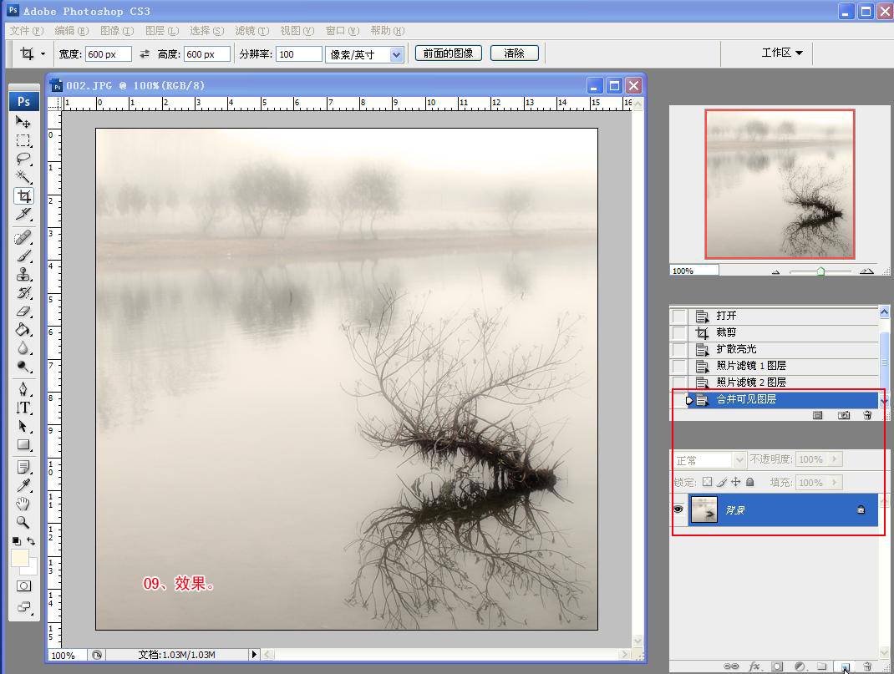Select the Rectangular Marquee tool
Viewport: 894px width, 674px height.
click(23, 140)
